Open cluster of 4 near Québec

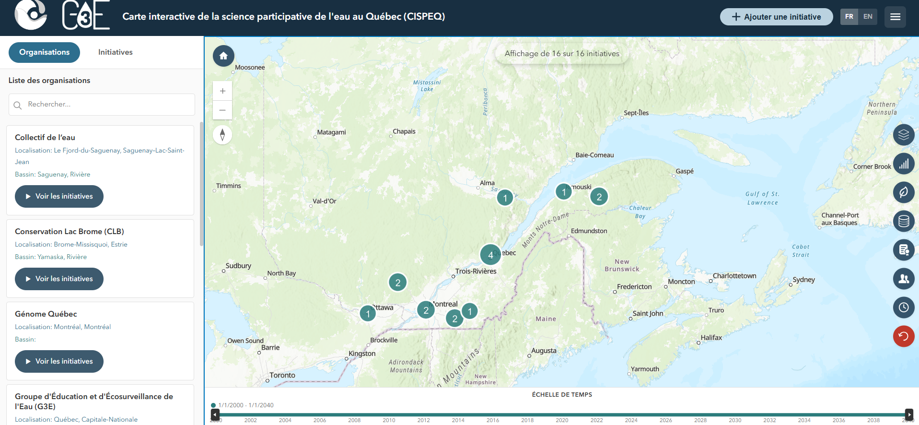pos(490,255)
